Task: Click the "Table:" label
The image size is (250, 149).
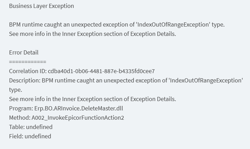Action: pyautogui.click(x=17, y=127)
